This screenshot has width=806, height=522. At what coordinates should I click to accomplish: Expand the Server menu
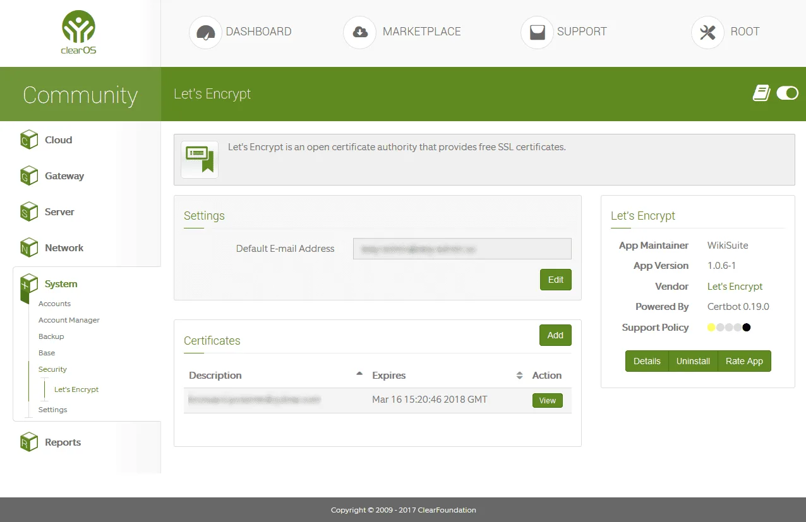[59, 212]
